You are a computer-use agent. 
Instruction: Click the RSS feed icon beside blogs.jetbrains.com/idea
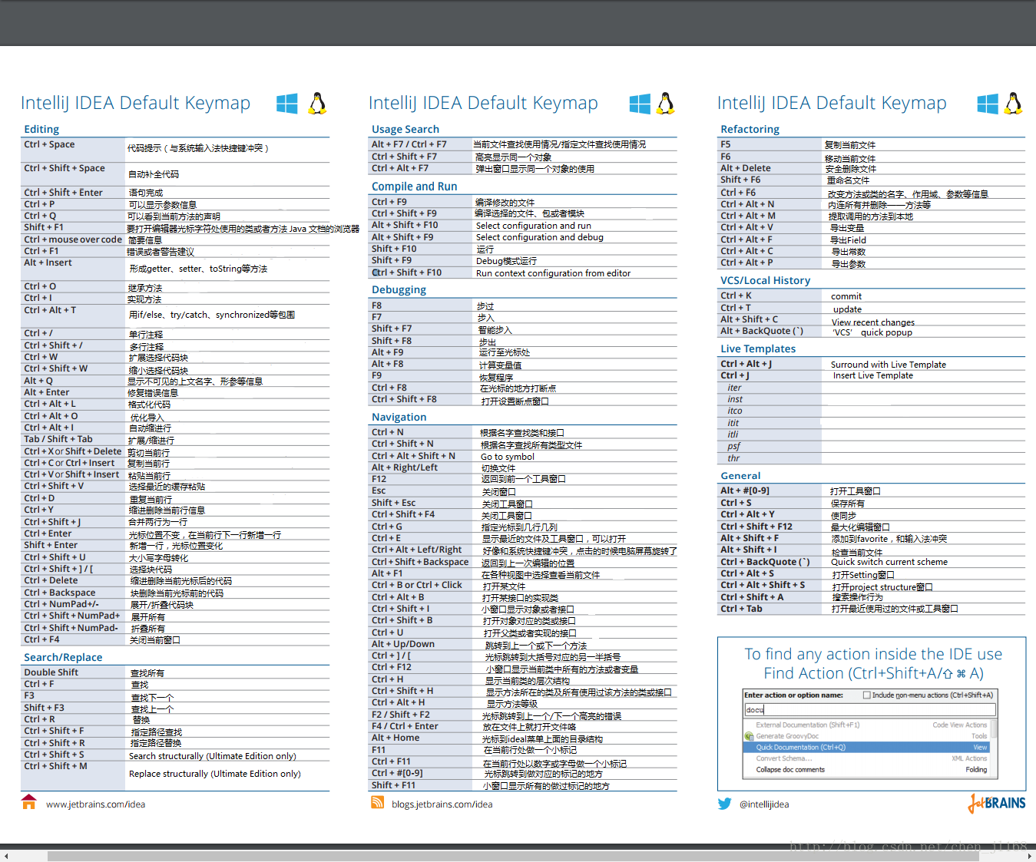tap(378, 802)
